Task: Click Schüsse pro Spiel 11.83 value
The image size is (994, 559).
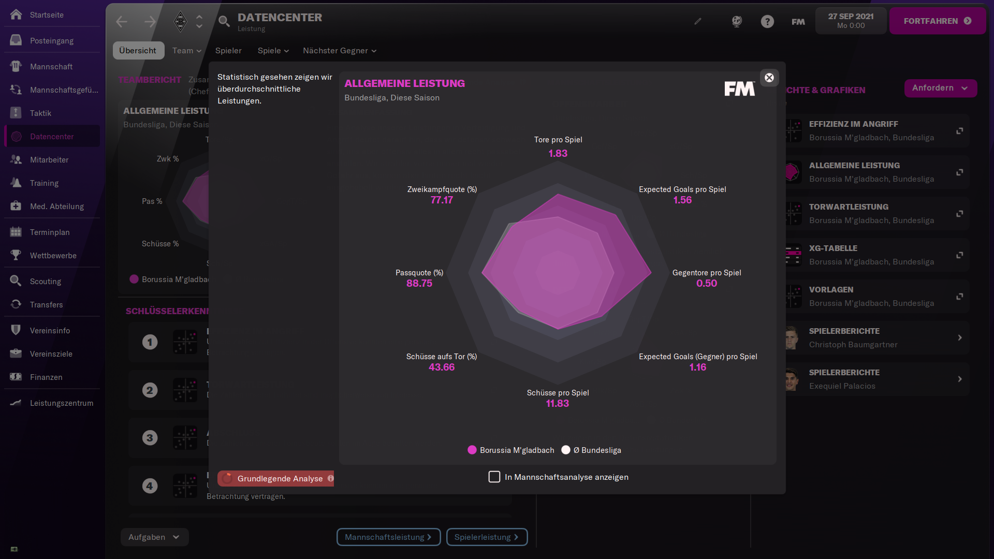Action: click(x=558, y=403)
